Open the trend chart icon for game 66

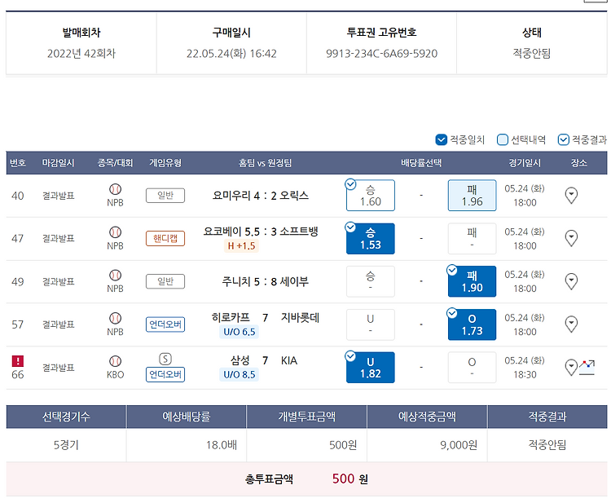point(587,368)
